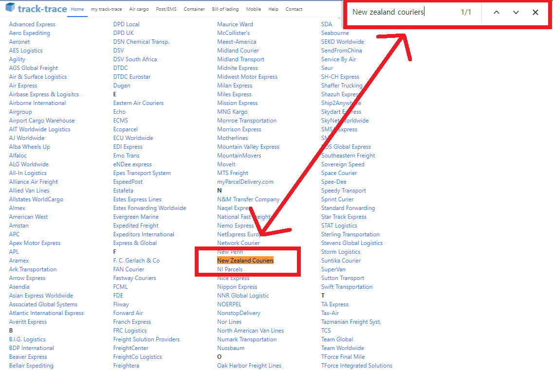The height and width of the screenshot is (370, 553).
Task: Go to next find result arrow
Action: pyautogui.click(x=516, y=12)
